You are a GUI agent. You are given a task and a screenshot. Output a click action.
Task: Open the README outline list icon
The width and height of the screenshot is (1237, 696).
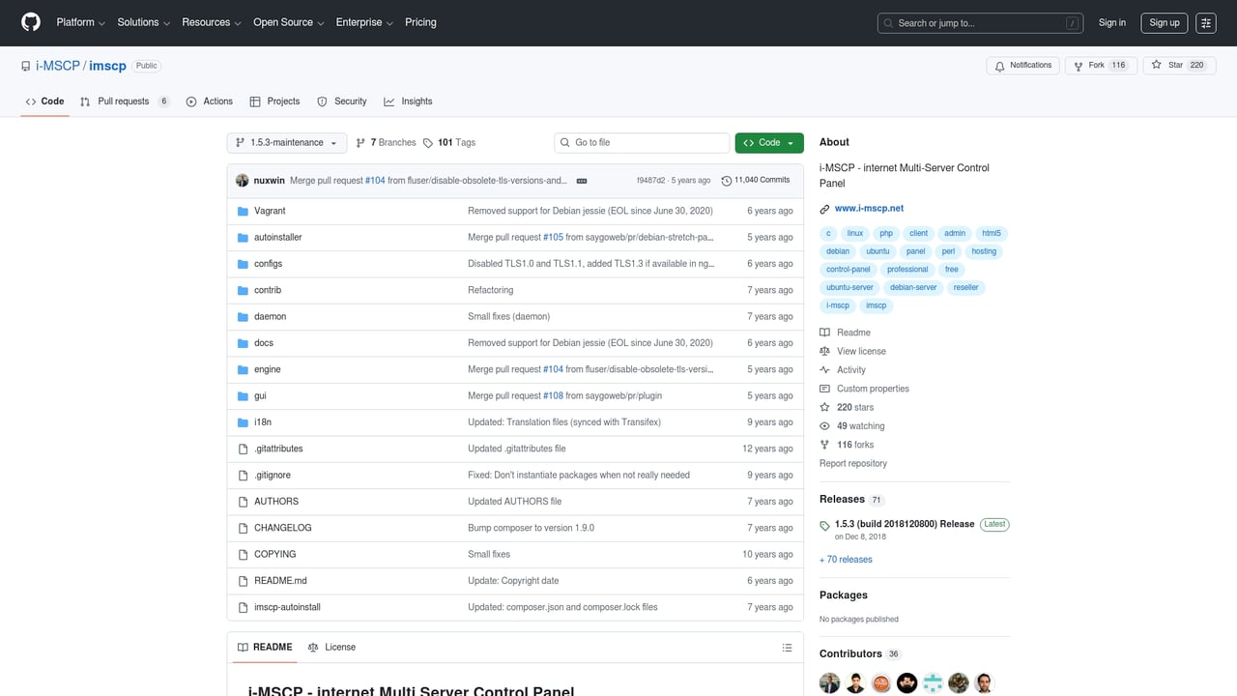coord(787,648)
